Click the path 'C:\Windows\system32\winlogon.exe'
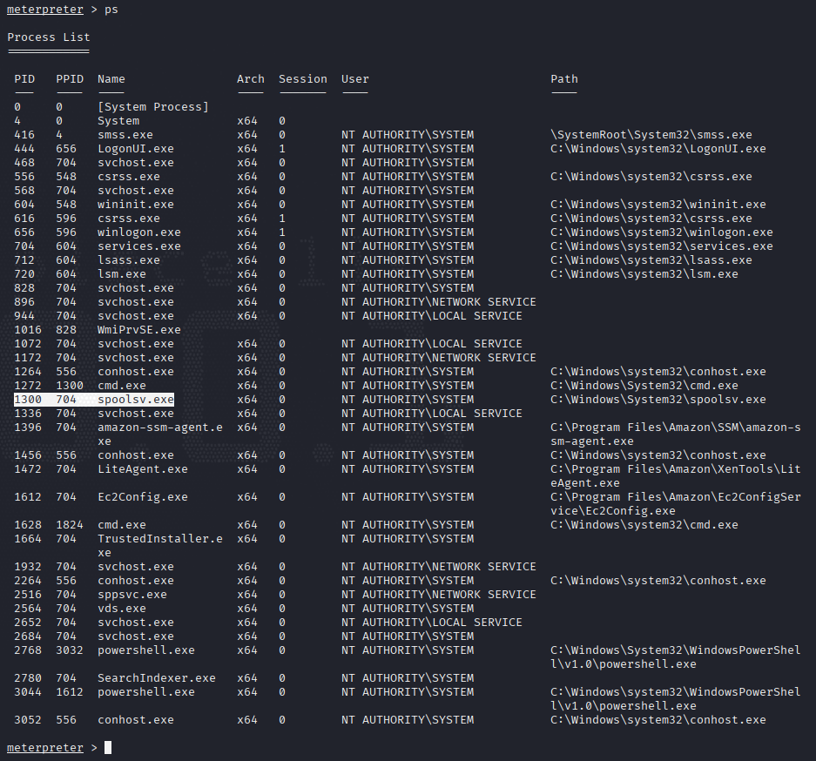The height and width of the screenshot is (761, 816). tap(662, 232)
